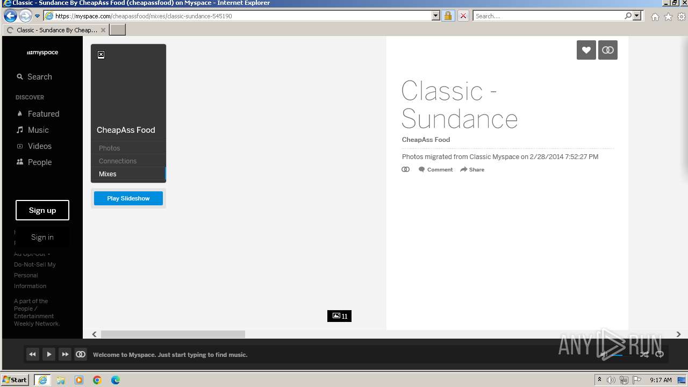Click the search magnifier icon in the IE search box

click(x=628, y=16)
